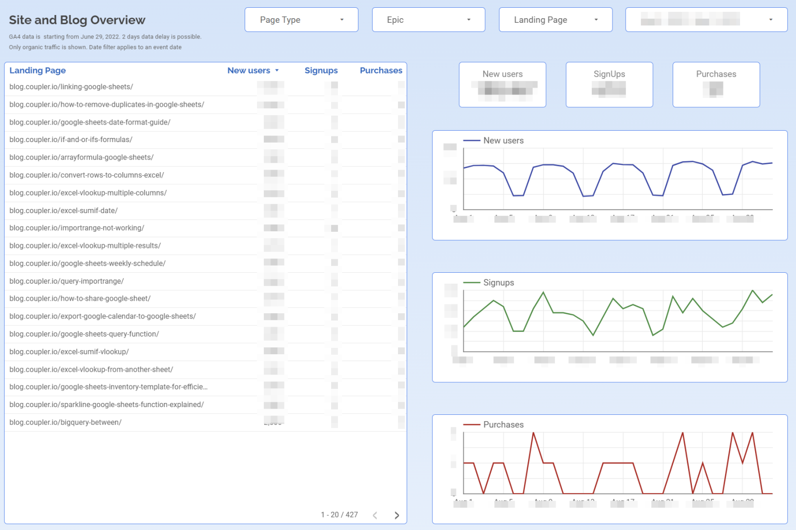Screen dimensions: 796x530
Task: Sort the table by the Signups column
Action: (321, 71)
